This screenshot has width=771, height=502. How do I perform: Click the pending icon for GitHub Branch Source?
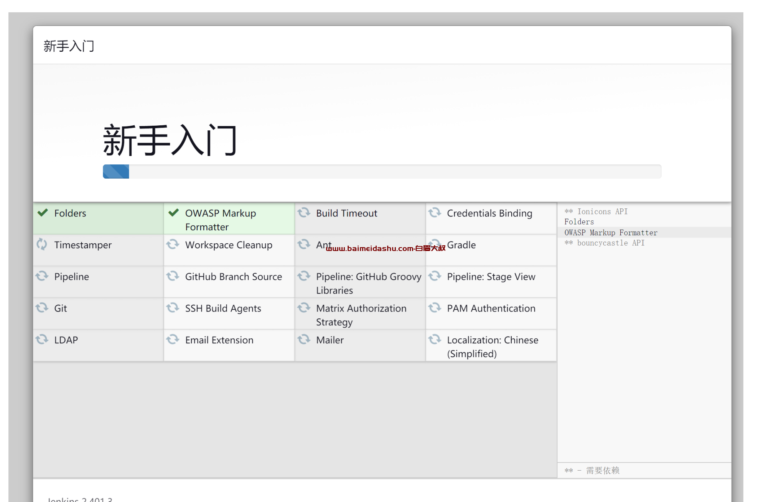pyautogui.click(x=173, y=276)
